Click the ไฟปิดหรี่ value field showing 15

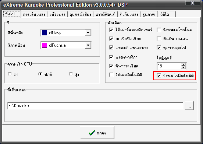click(x=169, y=66)
